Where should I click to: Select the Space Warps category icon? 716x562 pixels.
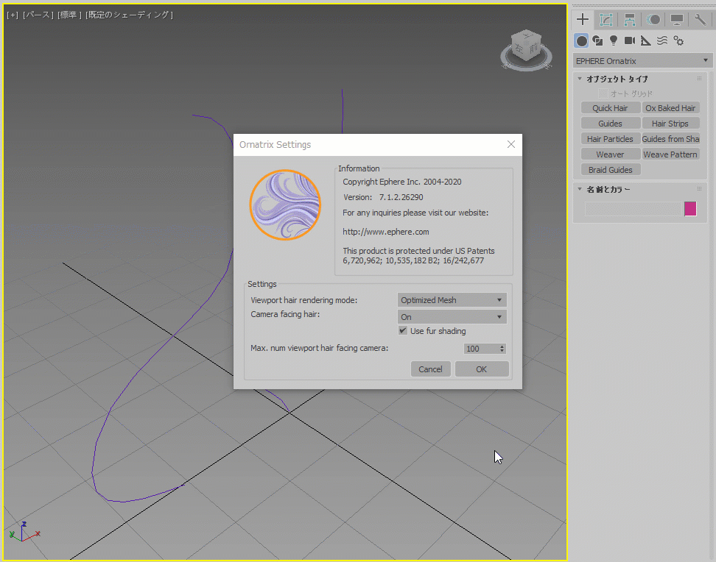(x=662, y=40)
